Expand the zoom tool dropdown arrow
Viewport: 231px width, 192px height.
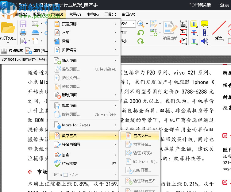147,24
